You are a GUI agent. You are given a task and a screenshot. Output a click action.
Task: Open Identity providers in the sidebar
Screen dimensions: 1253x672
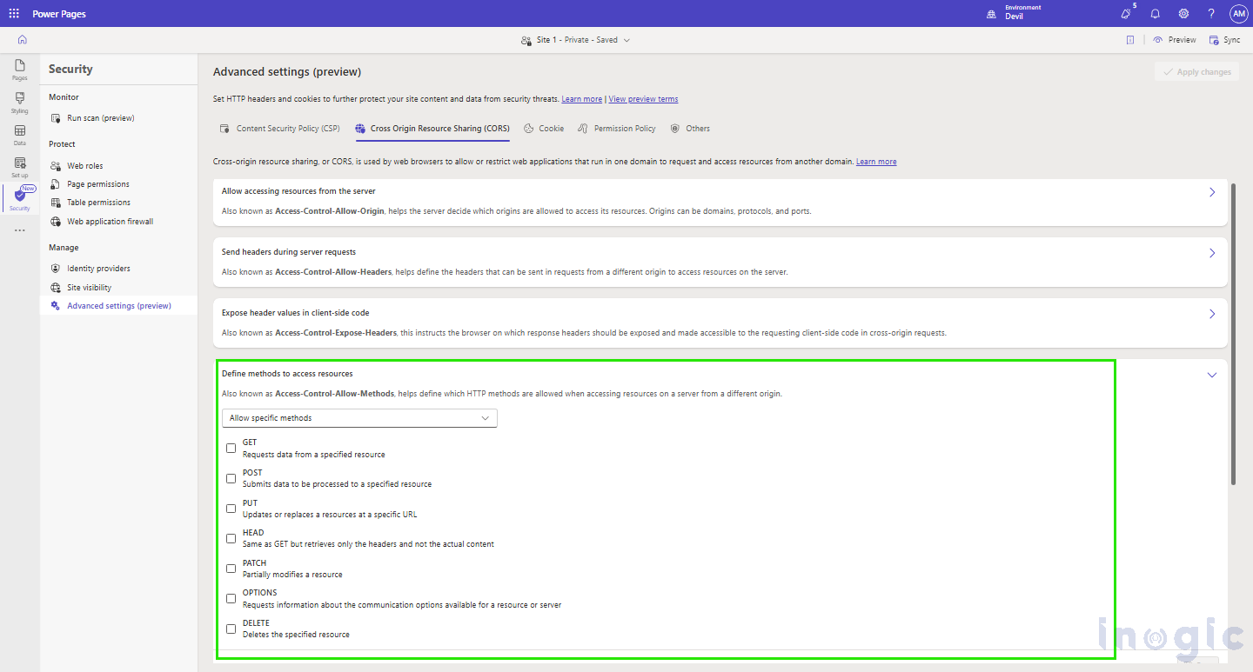point(99,269)
